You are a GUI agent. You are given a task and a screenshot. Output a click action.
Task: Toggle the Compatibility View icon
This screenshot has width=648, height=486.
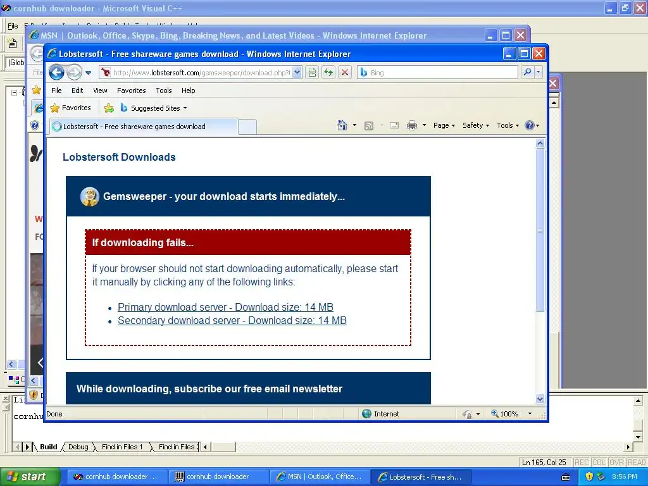coord(312,73)
